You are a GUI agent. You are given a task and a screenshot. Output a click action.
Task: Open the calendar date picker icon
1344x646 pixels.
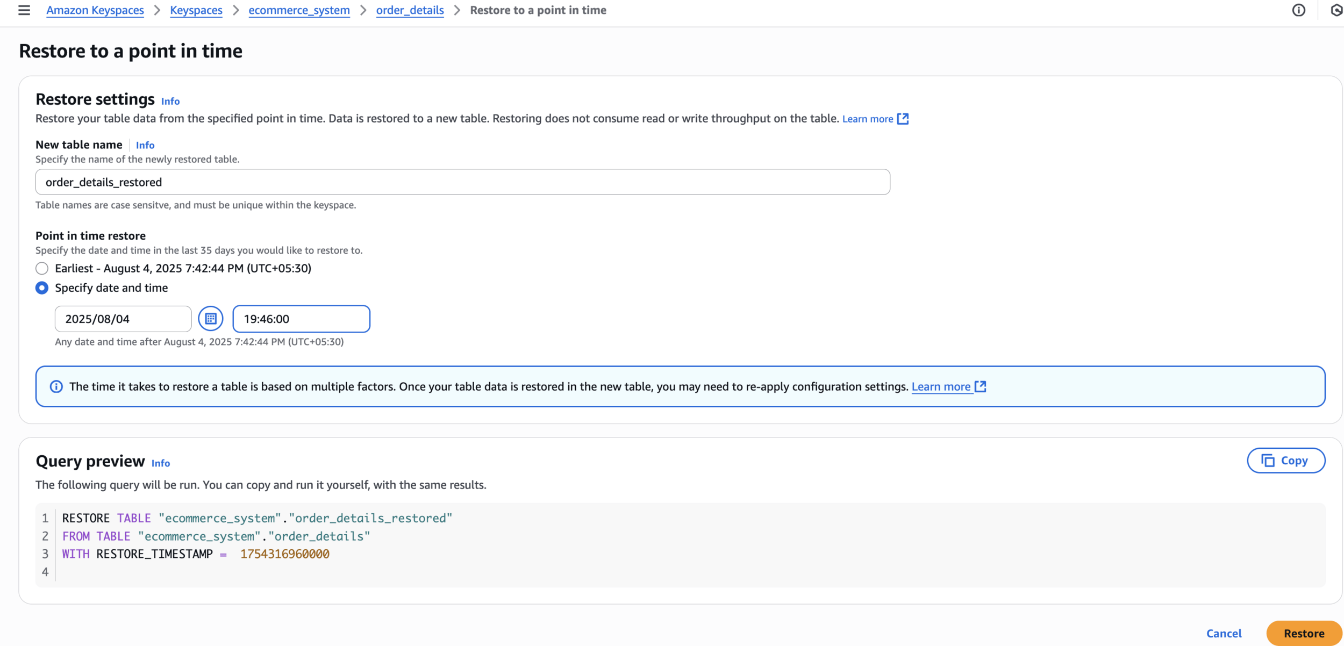coord(211,319)
